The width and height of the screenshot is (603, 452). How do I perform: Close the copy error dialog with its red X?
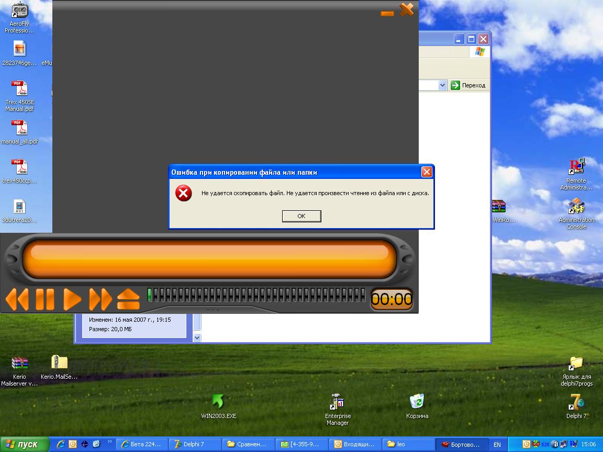427,172
